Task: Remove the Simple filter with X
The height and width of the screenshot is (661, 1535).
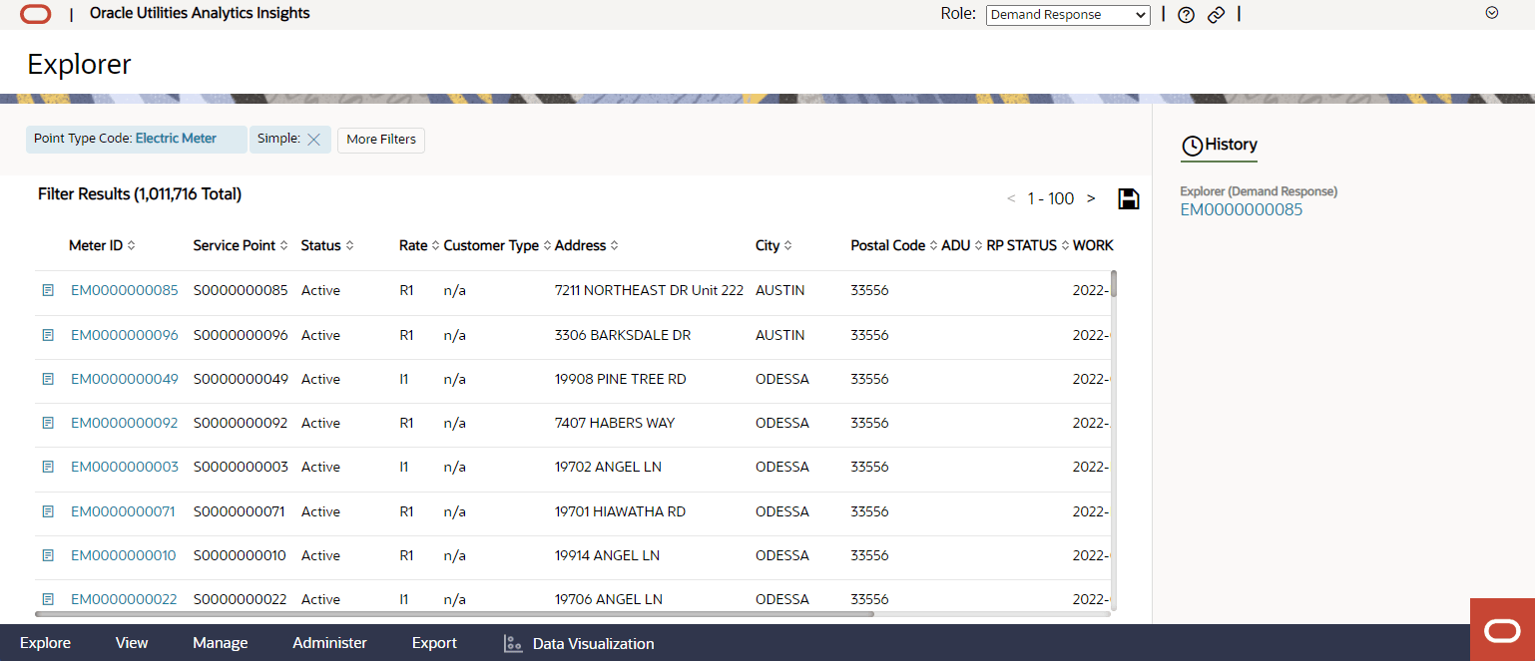Action: 313,140
